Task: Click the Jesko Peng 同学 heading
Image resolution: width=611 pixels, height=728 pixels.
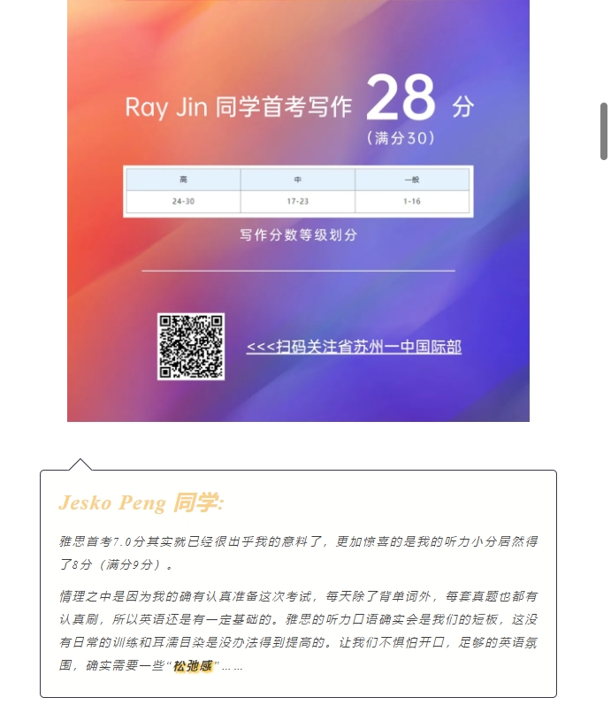Action: tap(141, 502)
